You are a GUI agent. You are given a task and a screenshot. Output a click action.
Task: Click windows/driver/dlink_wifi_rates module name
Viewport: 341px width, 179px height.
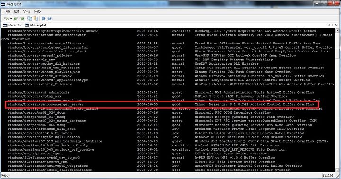(x=39, y=133)
